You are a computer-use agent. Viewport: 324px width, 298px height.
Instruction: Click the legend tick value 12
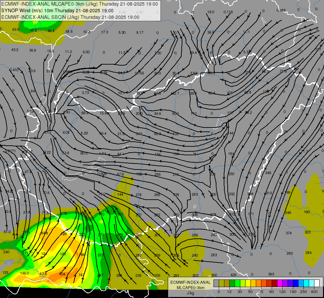pos(229,292)
